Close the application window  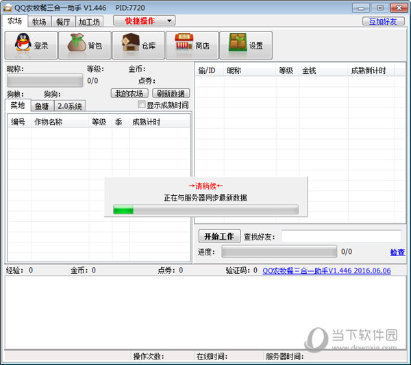tap(399, 8)
